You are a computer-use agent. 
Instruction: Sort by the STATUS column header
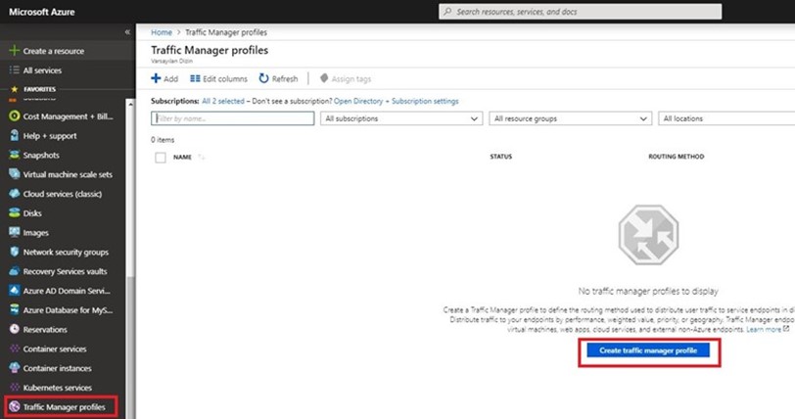point(501,157)
